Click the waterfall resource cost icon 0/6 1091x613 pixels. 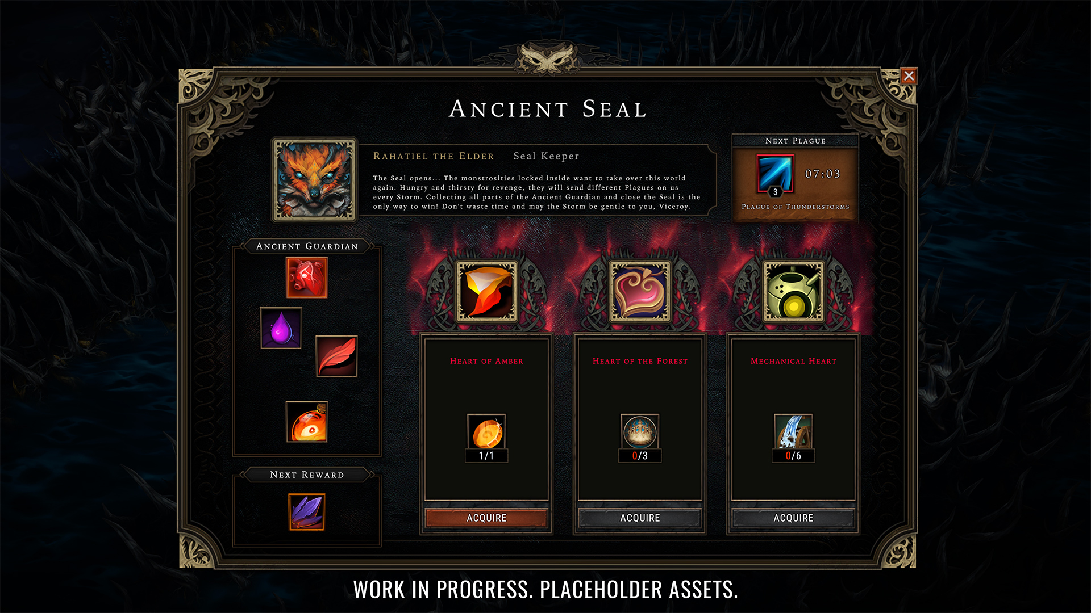(793, 433)
